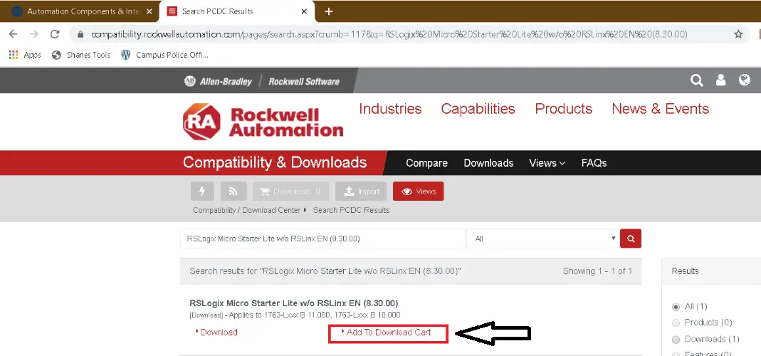Open site search magnifier in header
This screenshot has width=761, height=356.
pos(696,80)
